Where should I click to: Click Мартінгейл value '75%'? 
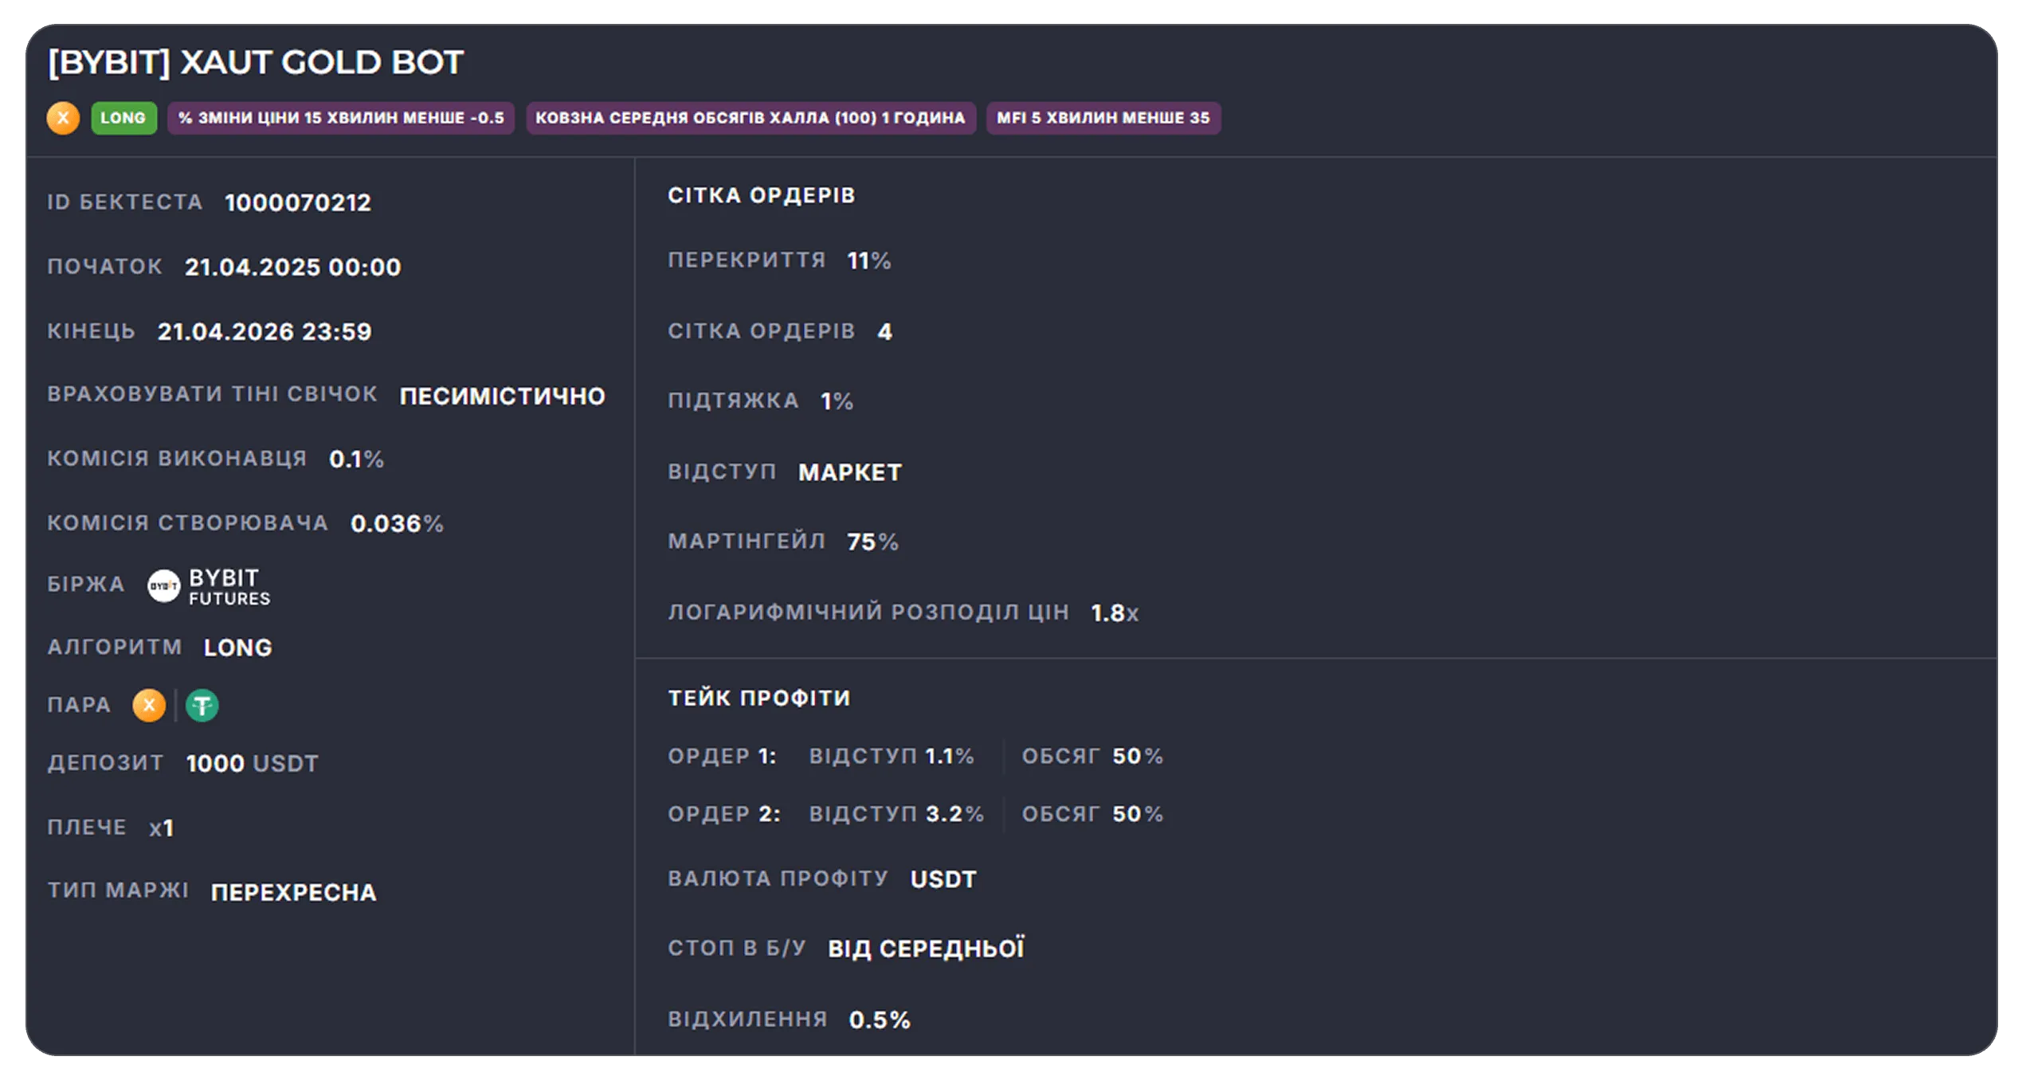[x=873, y=542]
